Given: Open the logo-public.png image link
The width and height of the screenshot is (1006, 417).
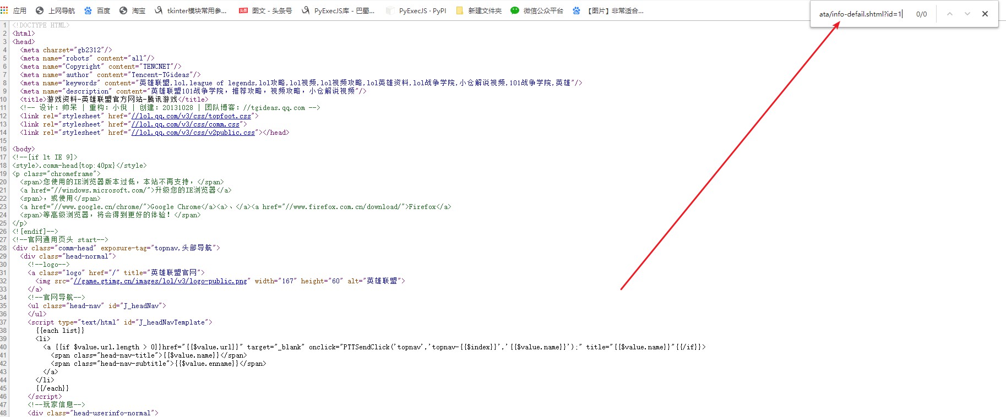Looking at the screenshot, I should 160,281.
